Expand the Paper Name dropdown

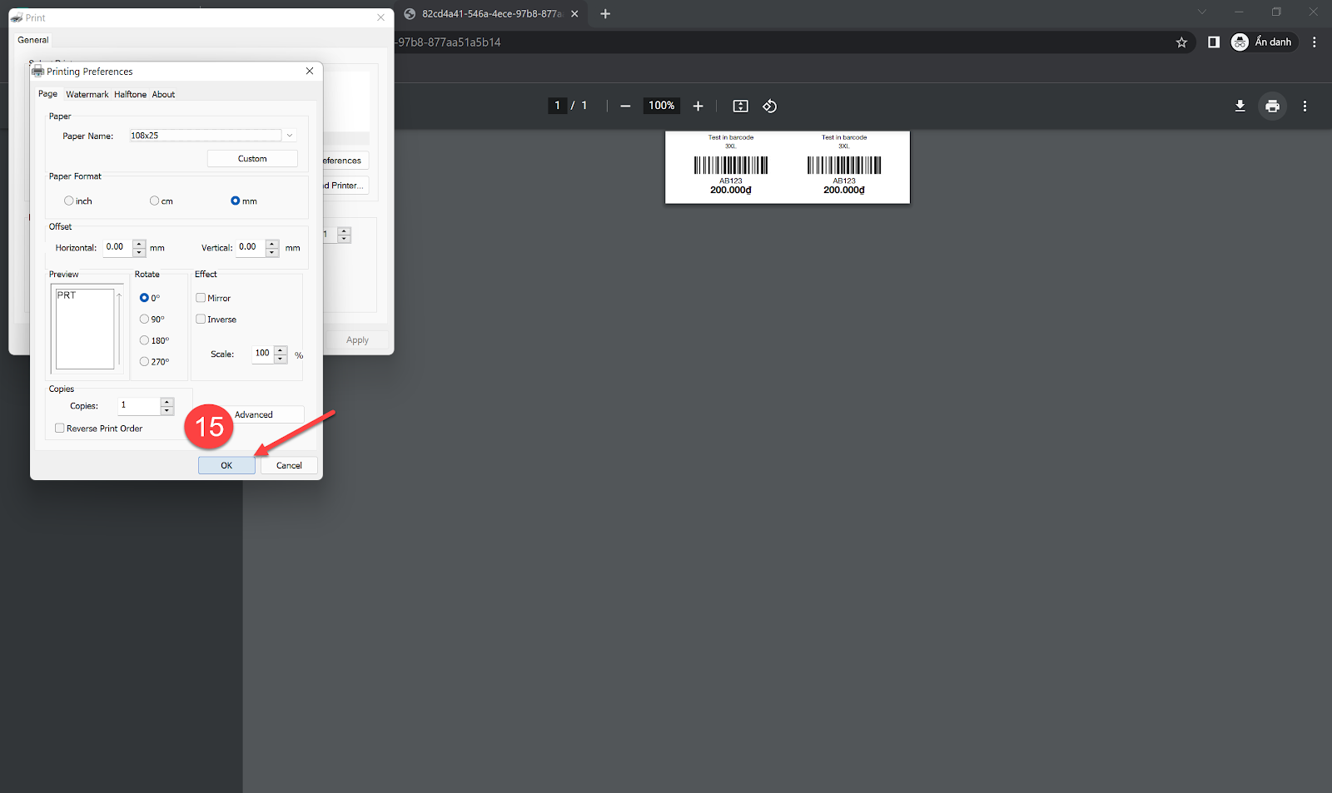tap(290, 135)
